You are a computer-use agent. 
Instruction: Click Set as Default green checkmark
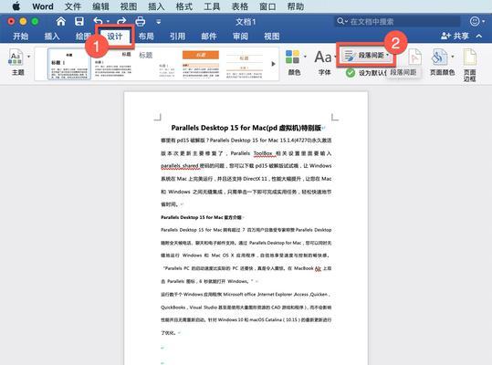[351, 73]
